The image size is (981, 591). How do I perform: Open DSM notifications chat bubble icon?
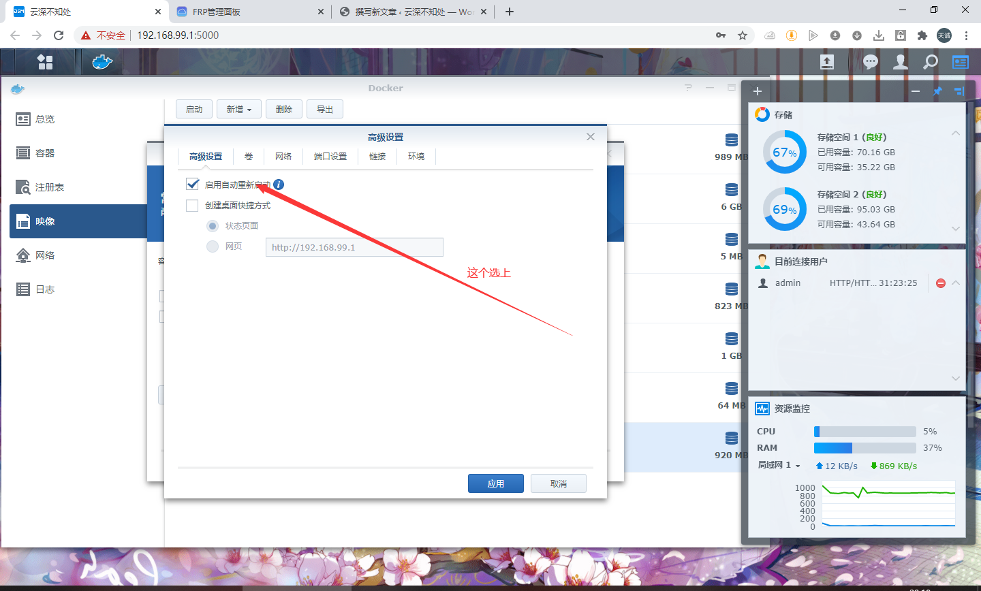tap(870, 62)
